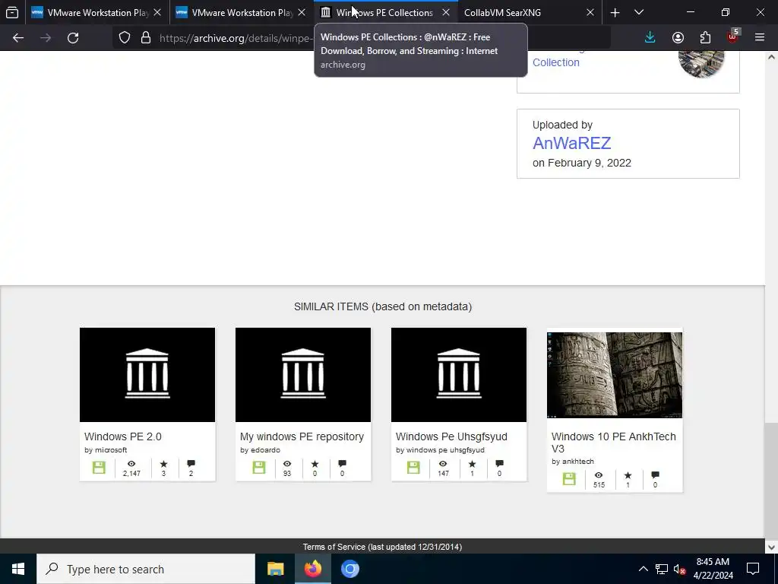This screenshot has height=584, width=778.
Task: Click the reviews bubble for Windows PE 2.0
Action: 191,464
